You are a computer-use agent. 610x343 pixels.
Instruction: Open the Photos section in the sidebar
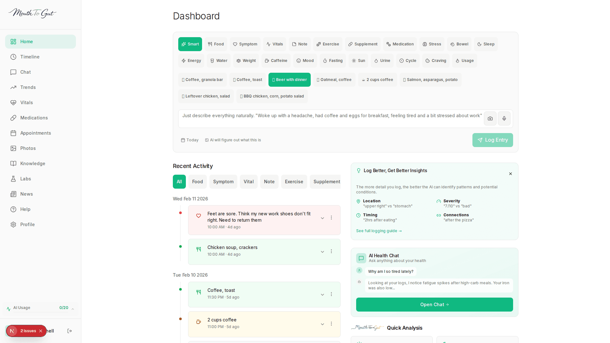28,148
